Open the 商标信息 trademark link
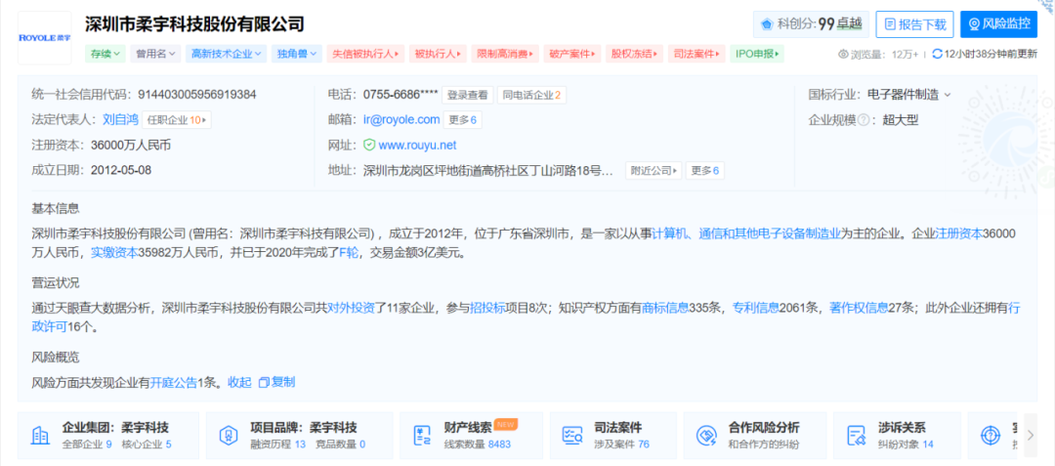 point(665,308)
